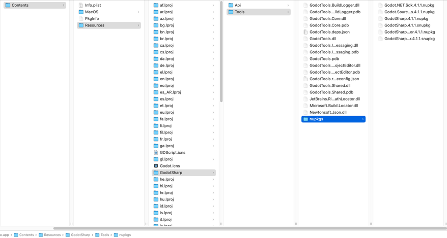Expand the Tools folder chevron
The height and width of the screenshot is (238, 447).
pos(288,12)
